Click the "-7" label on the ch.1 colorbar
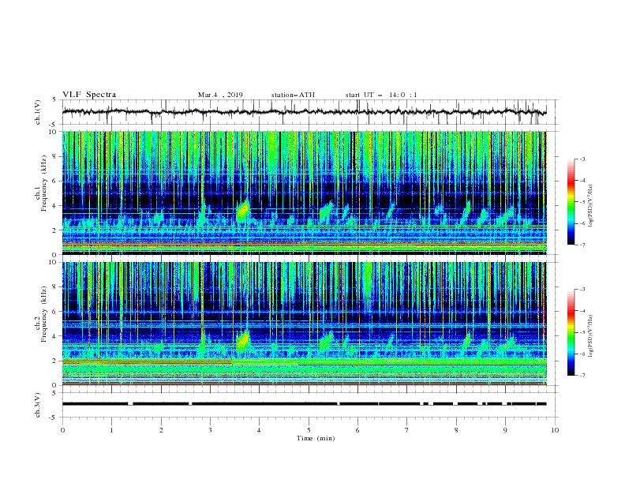The width and height of the screenshot is (625, 483). tap(582, 245)
